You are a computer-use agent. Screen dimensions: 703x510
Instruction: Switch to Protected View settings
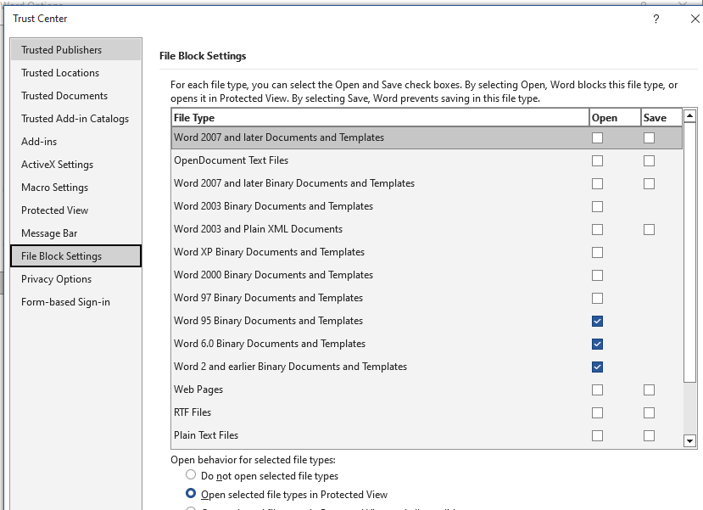pos(75,210)
